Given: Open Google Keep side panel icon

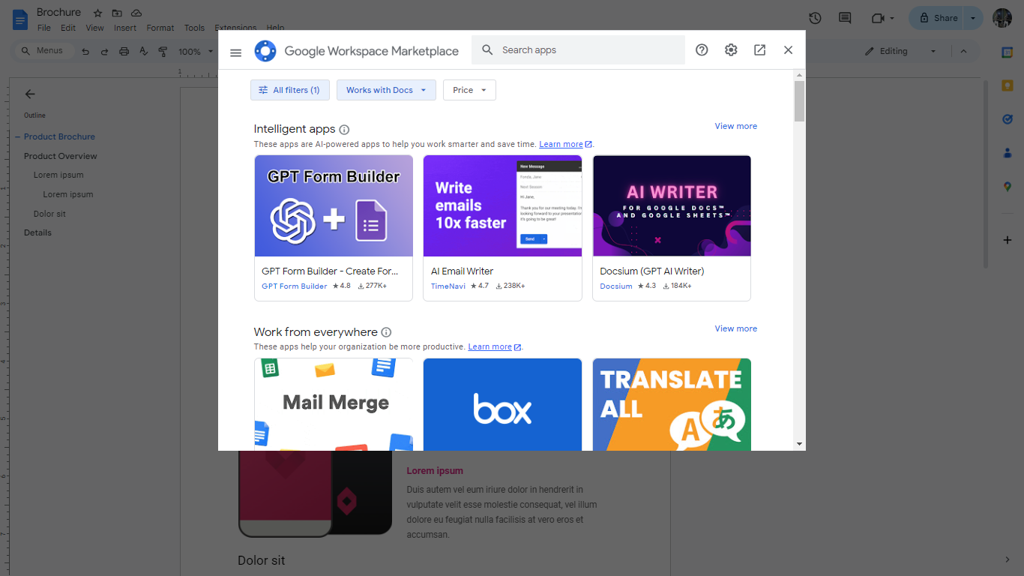Looking at the screenshot, I should coord(1008,85).
